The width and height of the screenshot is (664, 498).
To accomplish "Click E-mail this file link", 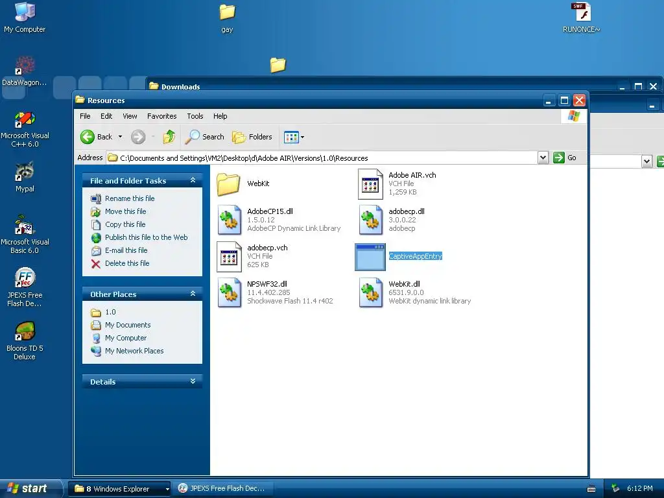I will tap(126, 250).
